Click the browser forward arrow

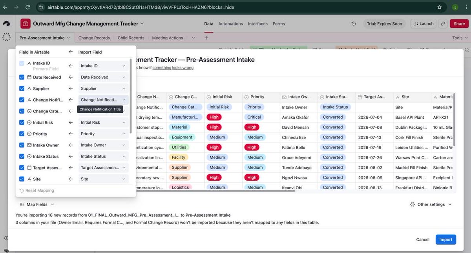pyautogui.click(x=16, y=7)
